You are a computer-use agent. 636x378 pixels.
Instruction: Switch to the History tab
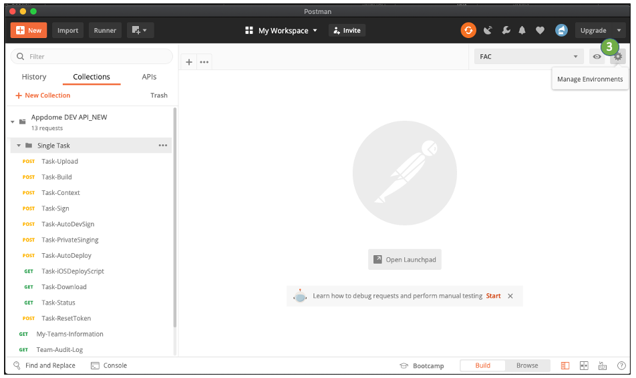[34, 77]
